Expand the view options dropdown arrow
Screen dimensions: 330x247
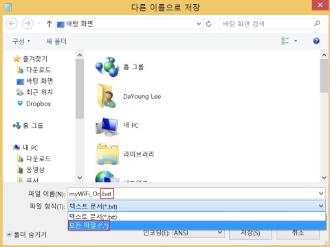point(296,41)
